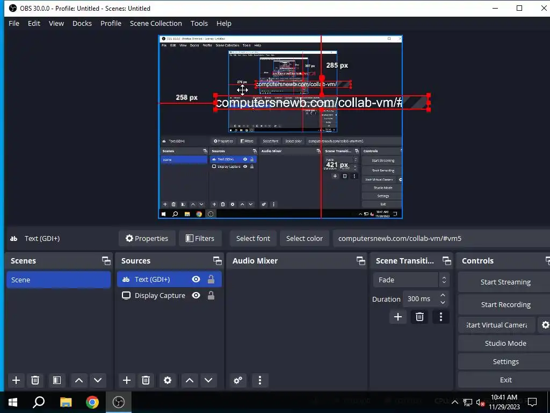Increase transition duration with up arrow
Viewport: 550px width, 413px height.
tap(443, 295)
